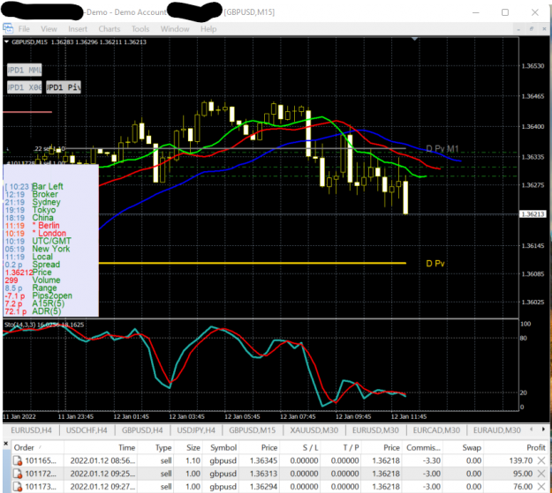This screenshot has width=552, height=493.
Task: Select the GBPUSD,M15 chart tab
Action: coord(252,430)
